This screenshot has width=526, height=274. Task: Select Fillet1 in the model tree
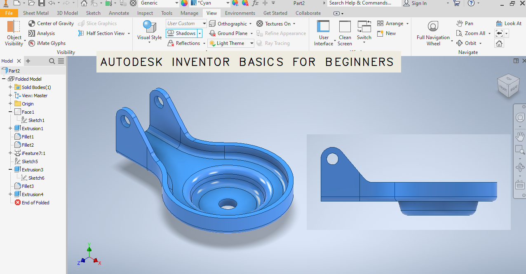coord(24,137)
